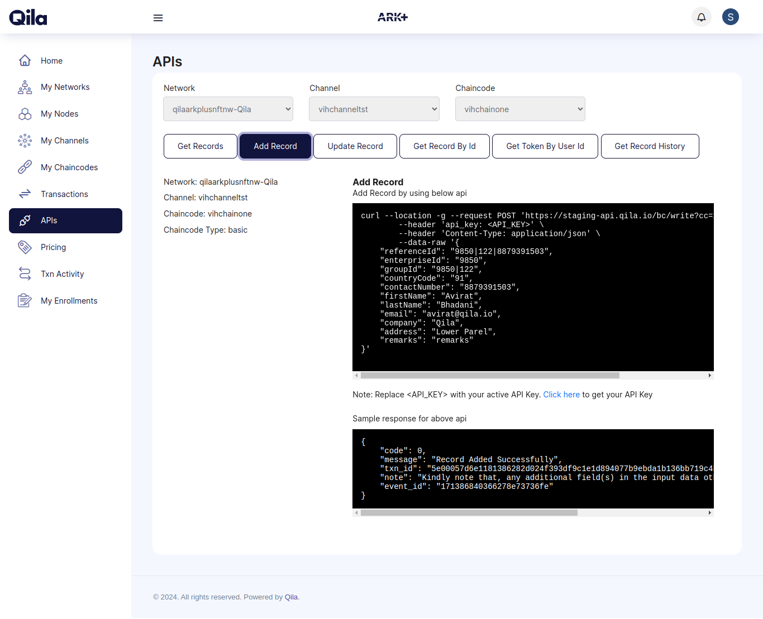Click 'Chaincode: vihchainone' info text
The height and width of the screenshot is (619, 763).
coord(208,214)
